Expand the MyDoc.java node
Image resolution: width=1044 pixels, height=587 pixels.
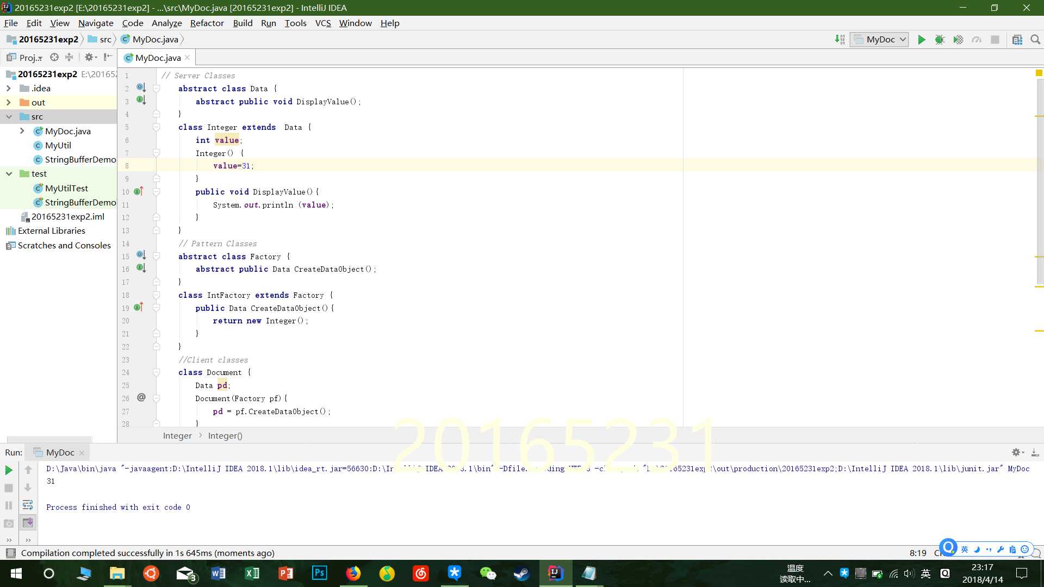point(22,131)
